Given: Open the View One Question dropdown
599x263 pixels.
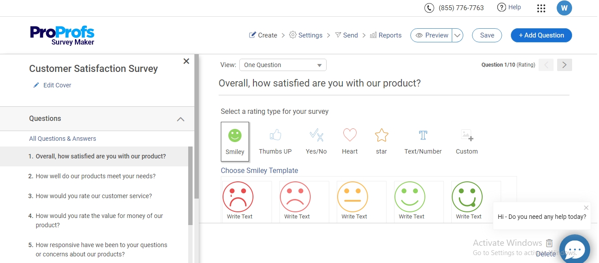Looking at the screenshot, I should [x=282, y=64].
